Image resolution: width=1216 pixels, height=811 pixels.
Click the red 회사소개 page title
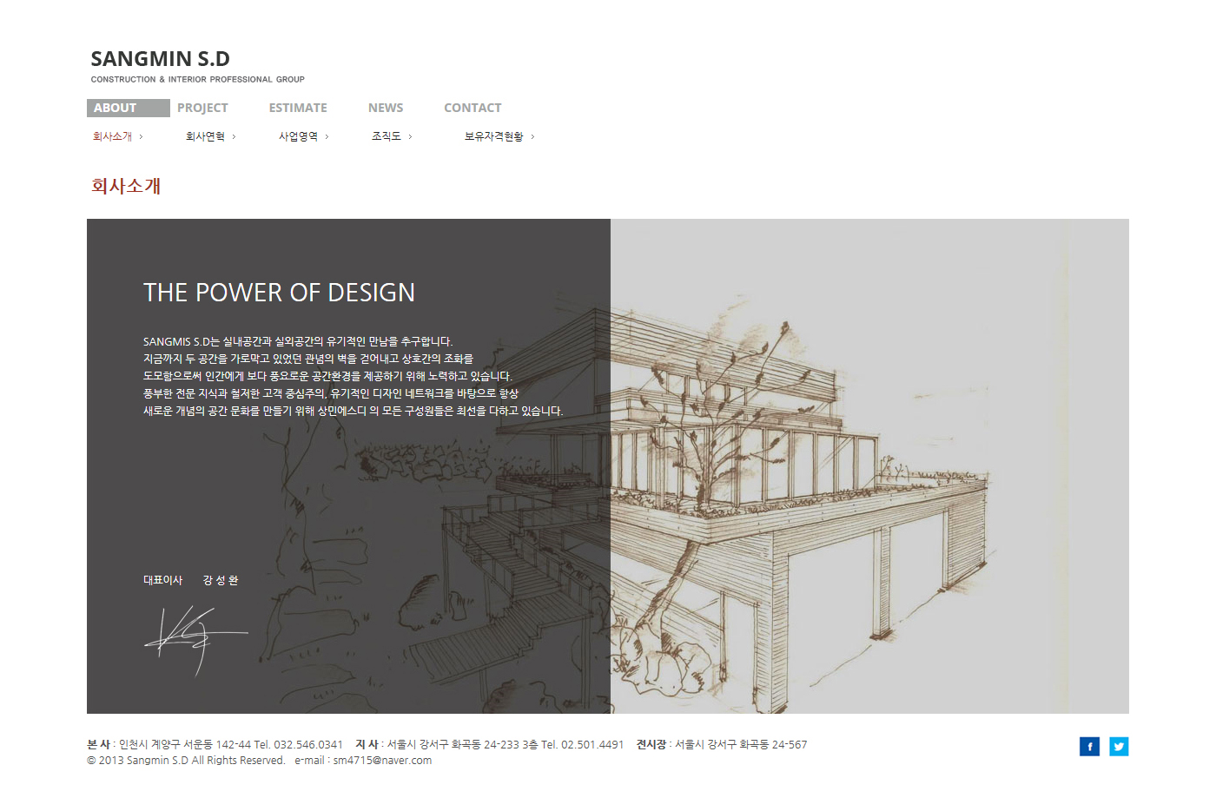coord(126,186)
